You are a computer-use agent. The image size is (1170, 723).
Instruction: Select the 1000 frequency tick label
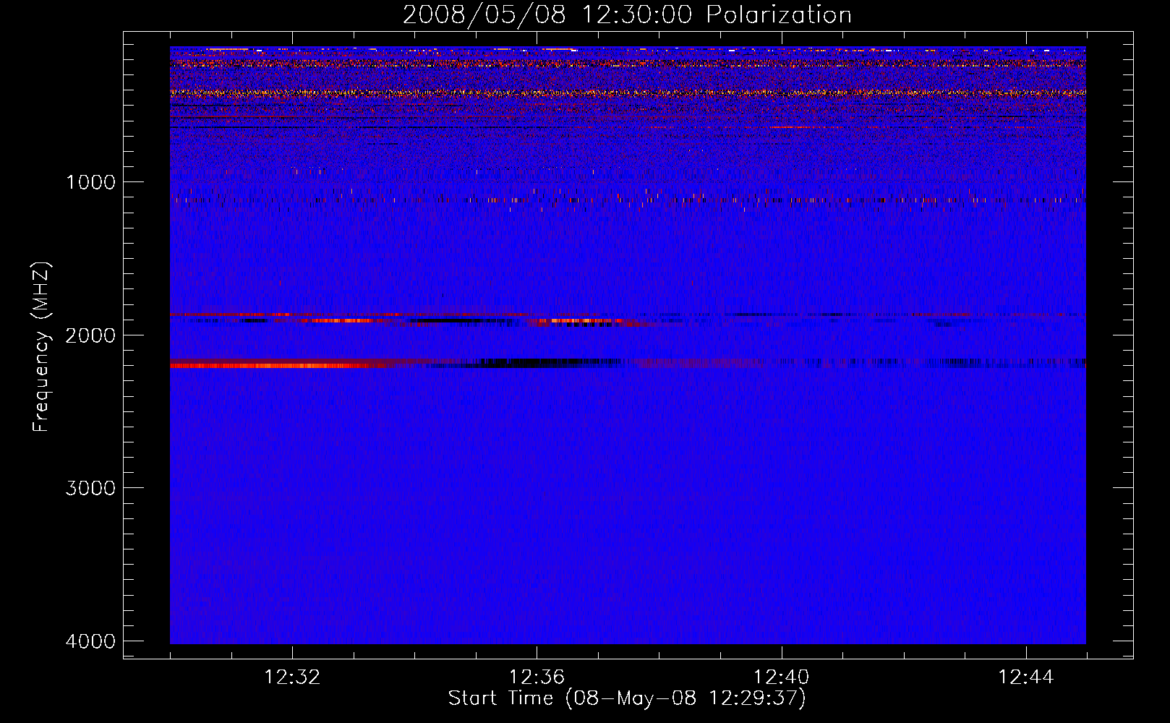[x=91, y=181]
